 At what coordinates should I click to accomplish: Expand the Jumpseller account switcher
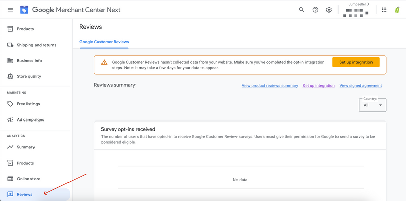tap(359, 4)
